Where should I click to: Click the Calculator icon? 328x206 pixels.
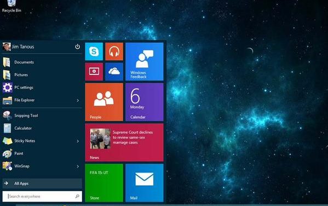tap(7, 128)
